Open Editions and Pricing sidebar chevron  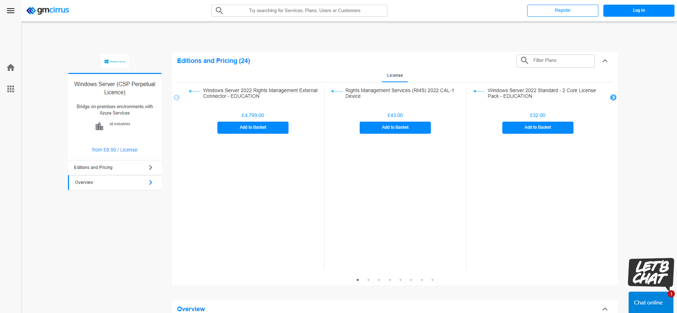(x=150, y=168)
